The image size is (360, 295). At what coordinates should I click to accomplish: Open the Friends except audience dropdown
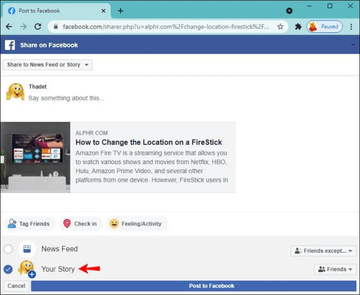click(x=323, y=251)
